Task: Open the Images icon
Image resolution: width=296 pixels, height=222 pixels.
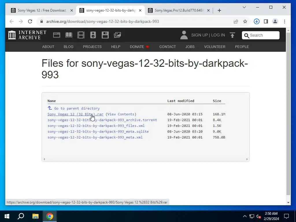Action: [117, 35]
